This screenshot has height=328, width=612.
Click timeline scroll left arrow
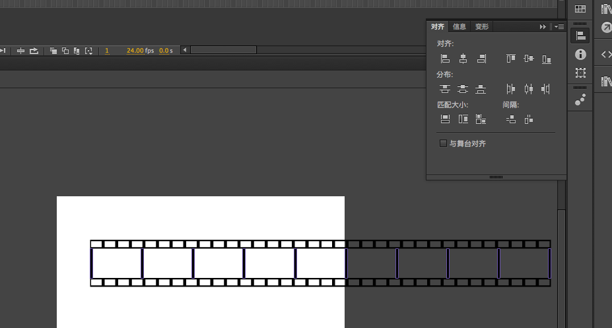185,50
